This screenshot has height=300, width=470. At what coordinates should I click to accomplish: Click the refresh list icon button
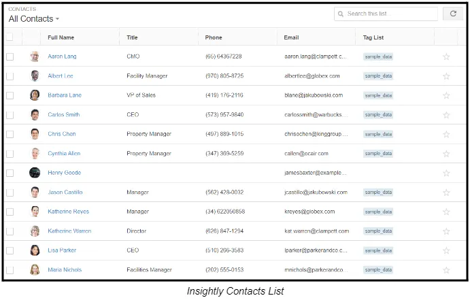point(453,14)
